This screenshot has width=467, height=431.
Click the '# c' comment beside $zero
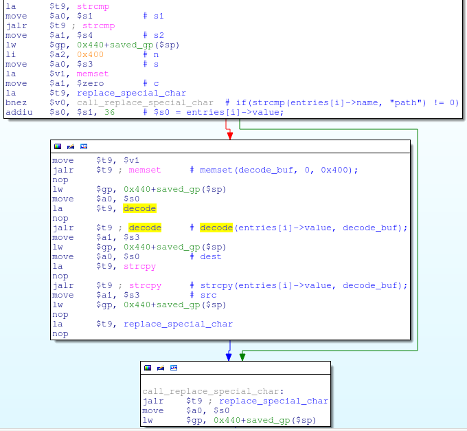[150, 83]
